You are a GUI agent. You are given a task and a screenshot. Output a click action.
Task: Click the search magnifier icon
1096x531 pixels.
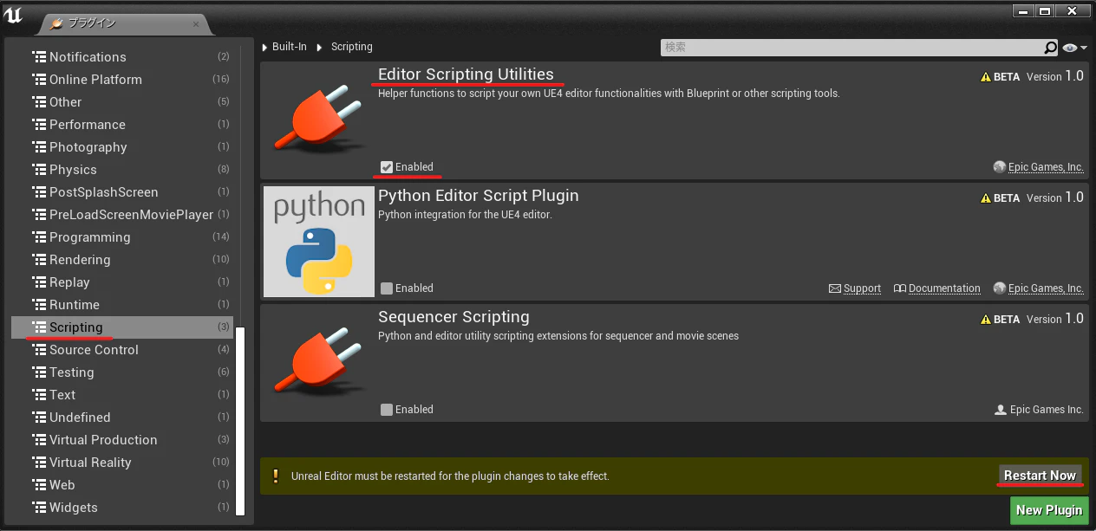(1050, 48)
